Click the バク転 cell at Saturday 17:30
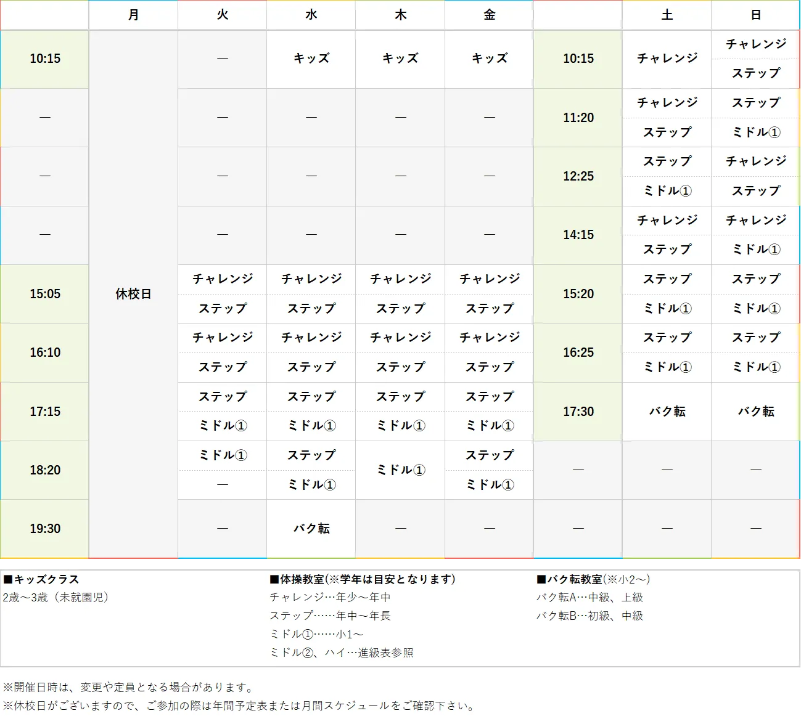The width and height of the screenshot is (801, 716). point(667,412)
